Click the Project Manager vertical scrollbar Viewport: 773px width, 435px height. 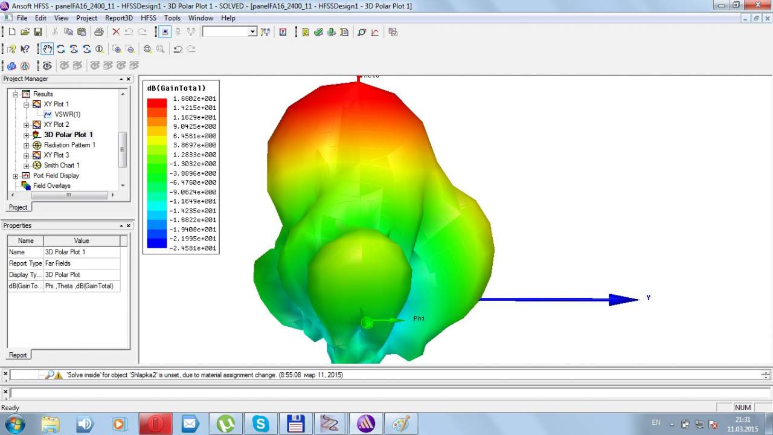pyautogui.click(x=123, y=148)
